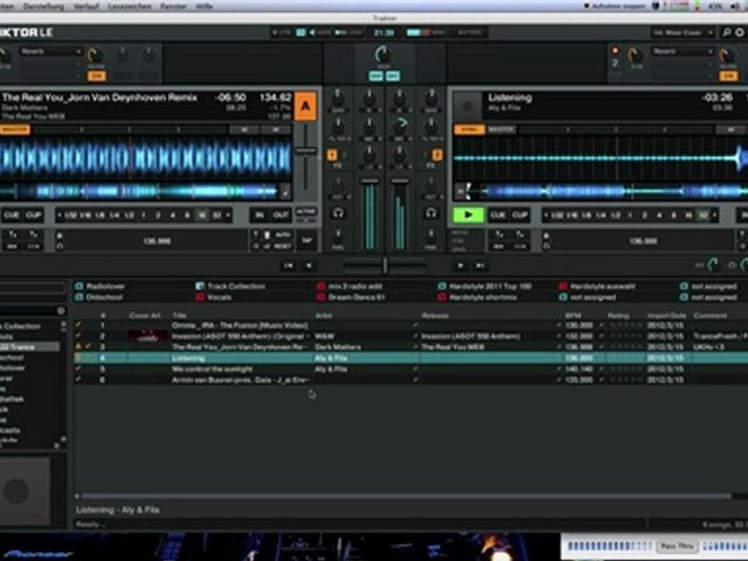Select the We control the sunlight track row
The width and height of the screenshot is (748, 561).
(411, 369)
